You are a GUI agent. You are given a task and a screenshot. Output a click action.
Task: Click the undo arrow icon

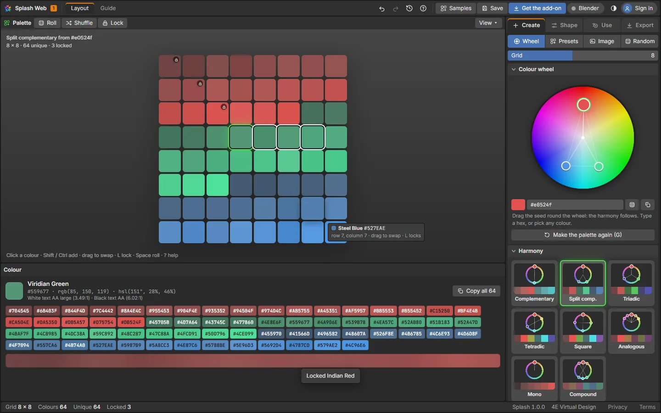click(381, 8)
